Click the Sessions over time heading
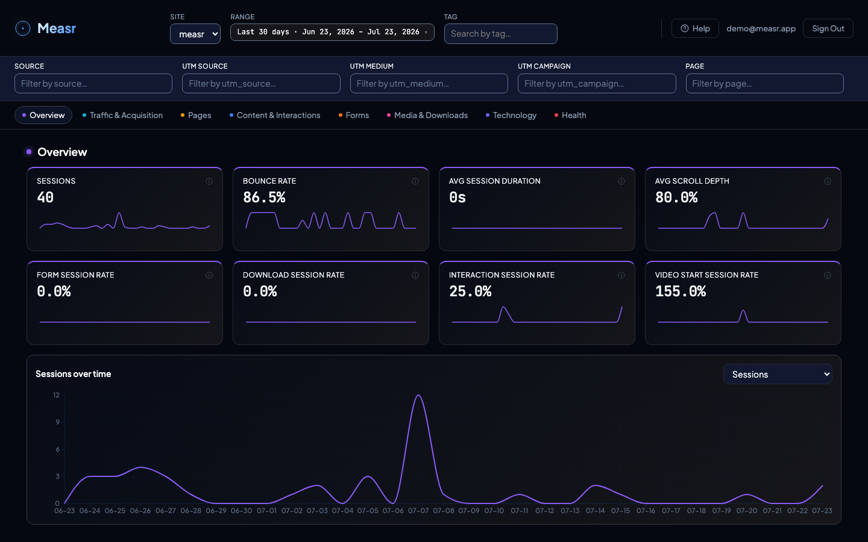868x542 pixels. pos(74,374)
